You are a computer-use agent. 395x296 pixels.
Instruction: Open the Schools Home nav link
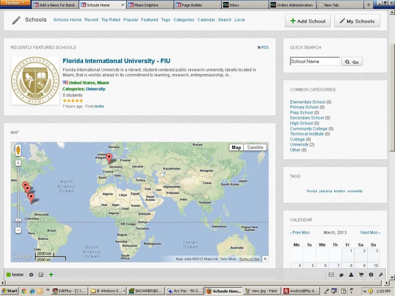click(x=68, y=20)
